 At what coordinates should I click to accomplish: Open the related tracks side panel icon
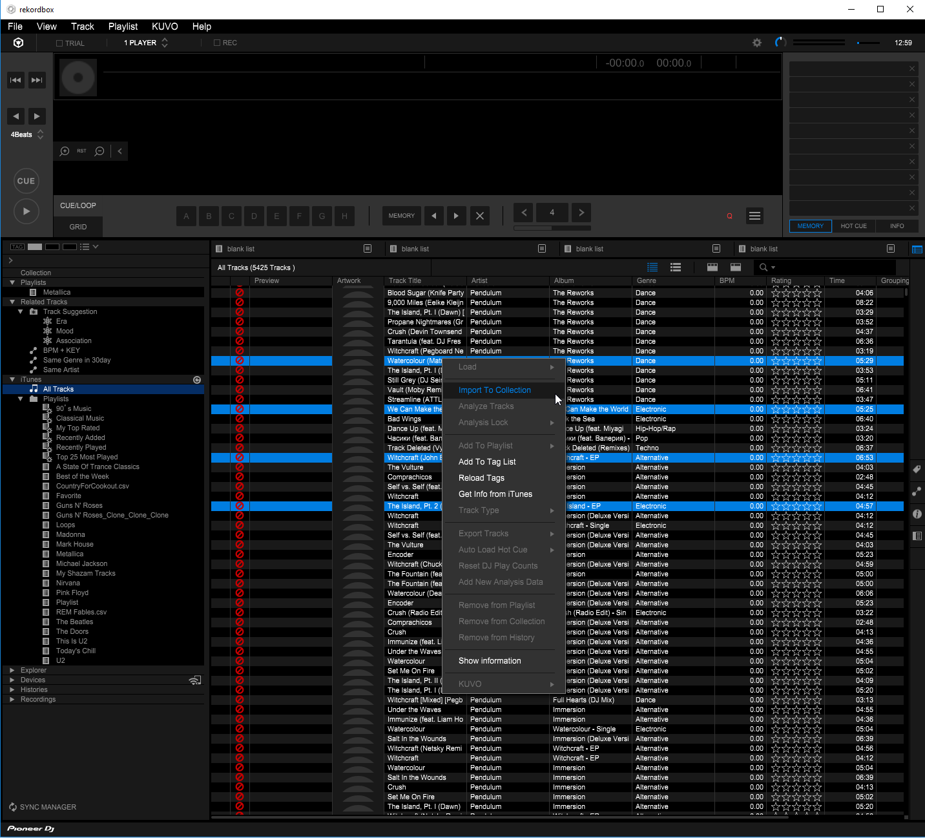tap(917, 492)
